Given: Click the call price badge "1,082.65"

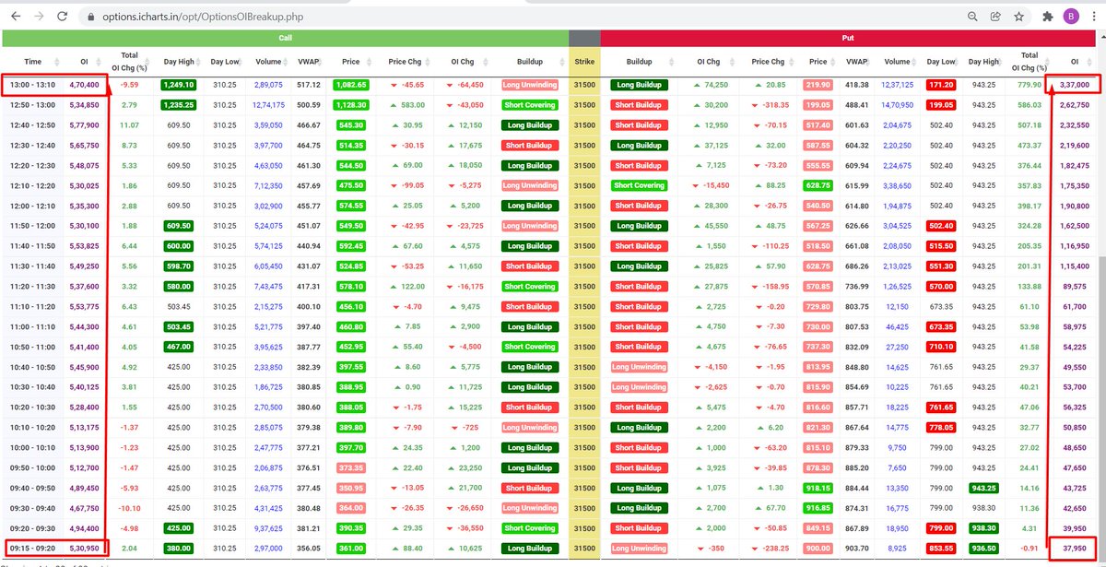Looking at the screenshot, I should click(x=350, y=85).
